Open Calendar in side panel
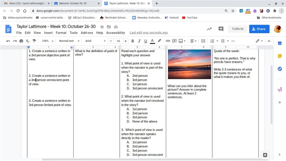Image resolution: width=286 pixels, height=161 pixels. coord(280,43)
